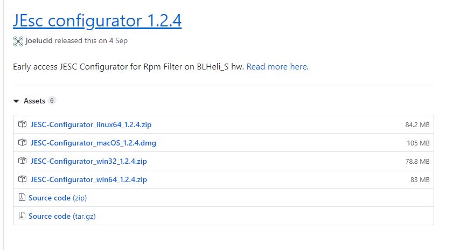Click joelucid's drone avatar icon

point(18,41)
